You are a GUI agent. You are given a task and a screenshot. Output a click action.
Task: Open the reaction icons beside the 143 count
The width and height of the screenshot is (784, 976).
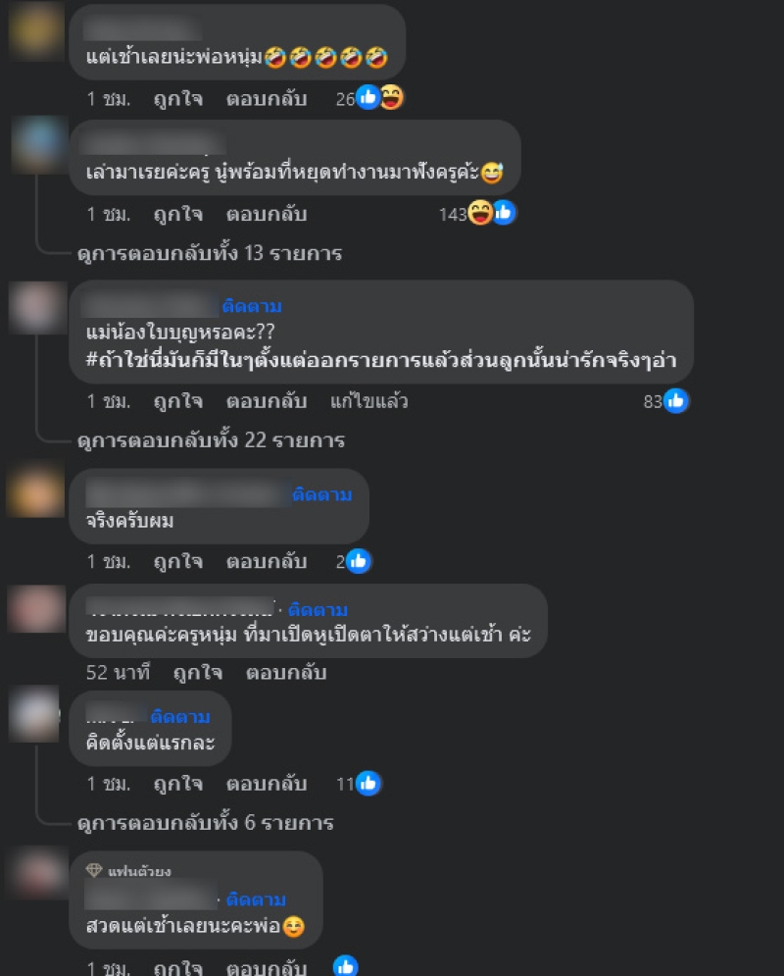coord(491,214)
